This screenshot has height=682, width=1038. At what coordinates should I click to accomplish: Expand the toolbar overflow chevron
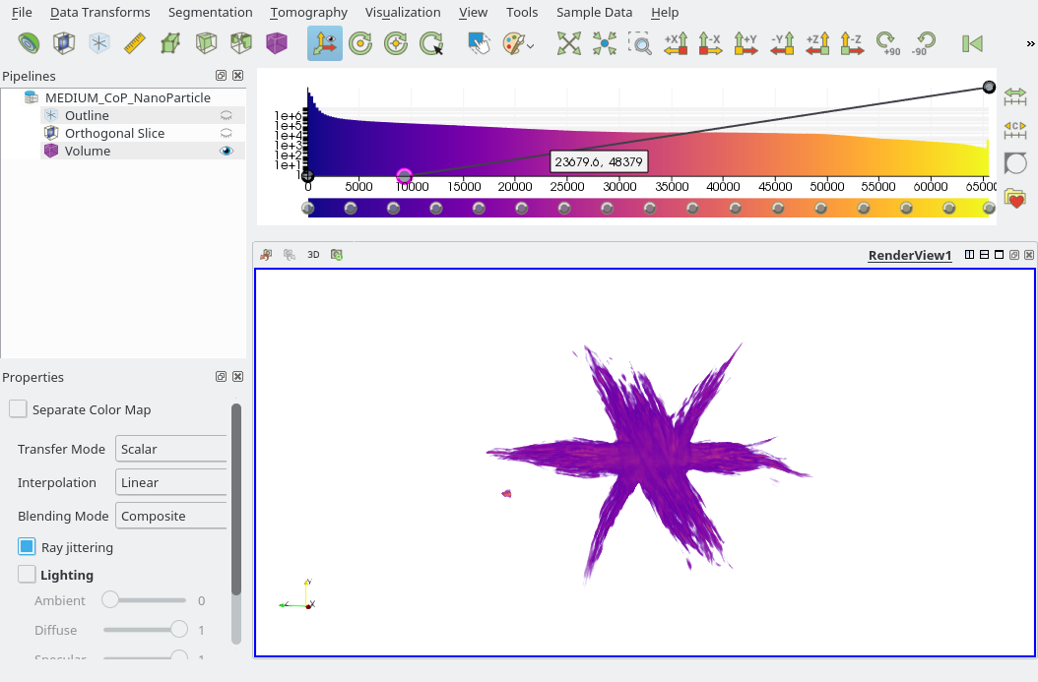[1030, 43]
